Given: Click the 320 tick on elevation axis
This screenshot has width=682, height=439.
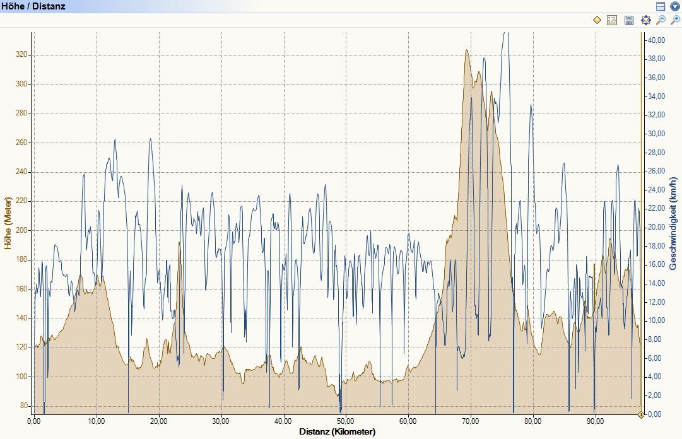Looking at the screenshot, I should (22, 55).
